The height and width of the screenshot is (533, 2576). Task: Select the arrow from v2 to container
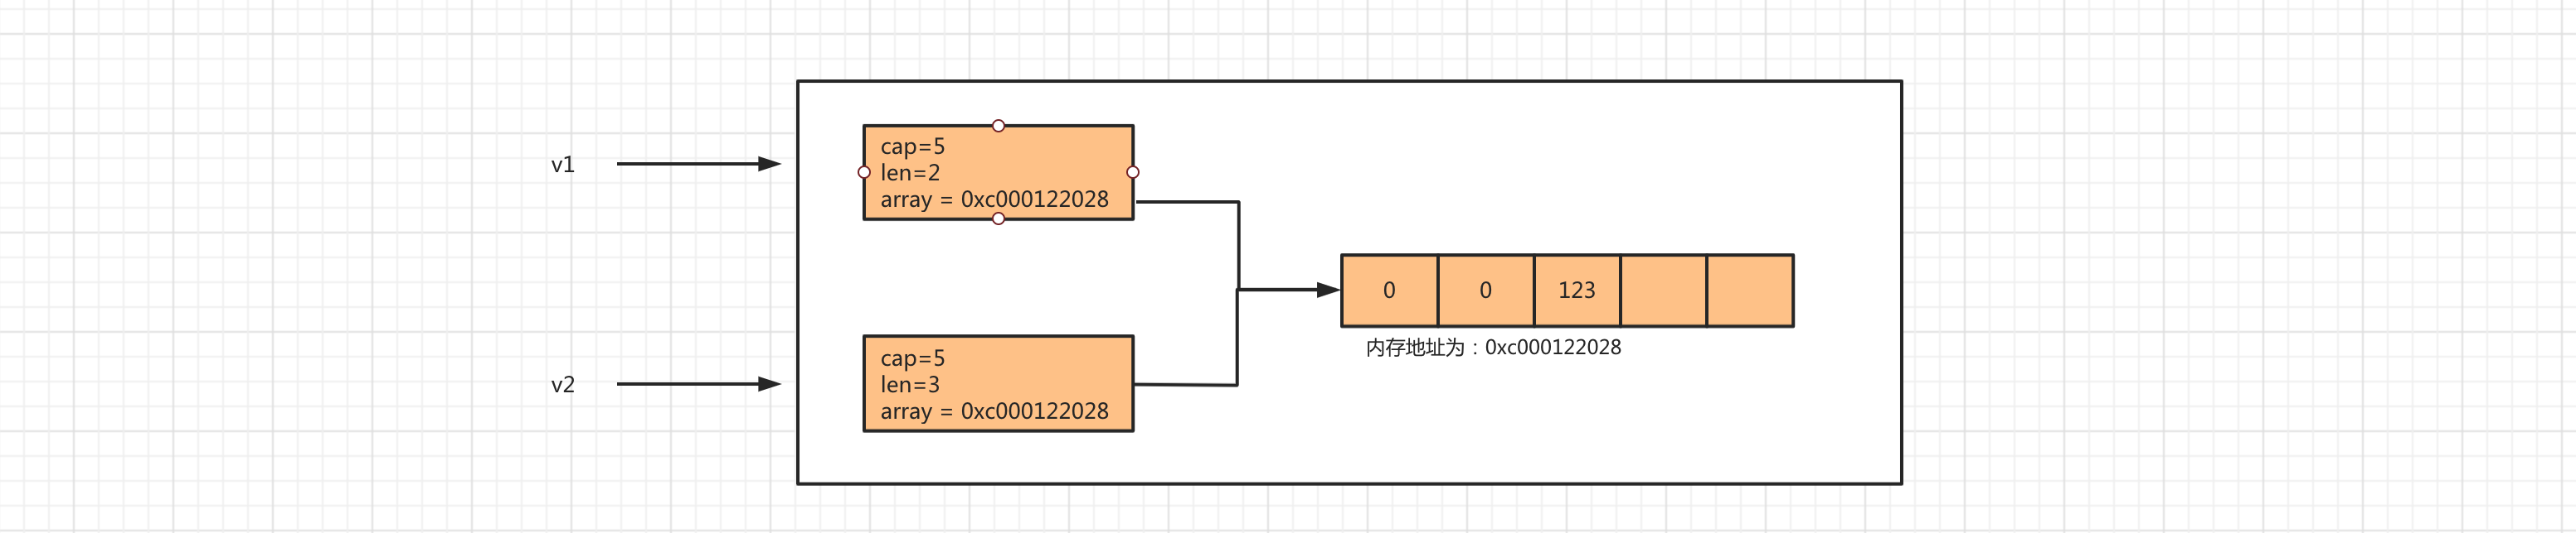pyautogui.click(x=698, y=384)
